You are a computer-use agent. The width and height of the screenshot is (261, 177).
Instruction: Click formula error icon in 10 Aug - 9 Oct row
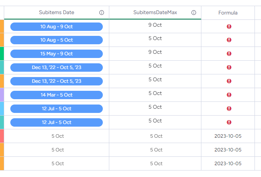coord(229,26)
